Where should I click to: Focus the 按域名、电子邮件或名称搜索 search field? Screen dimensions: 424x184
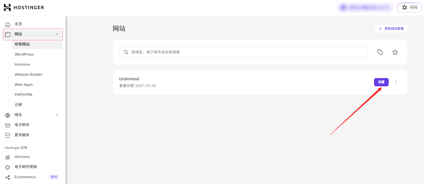pyautogui.click(x=243, y=52)
